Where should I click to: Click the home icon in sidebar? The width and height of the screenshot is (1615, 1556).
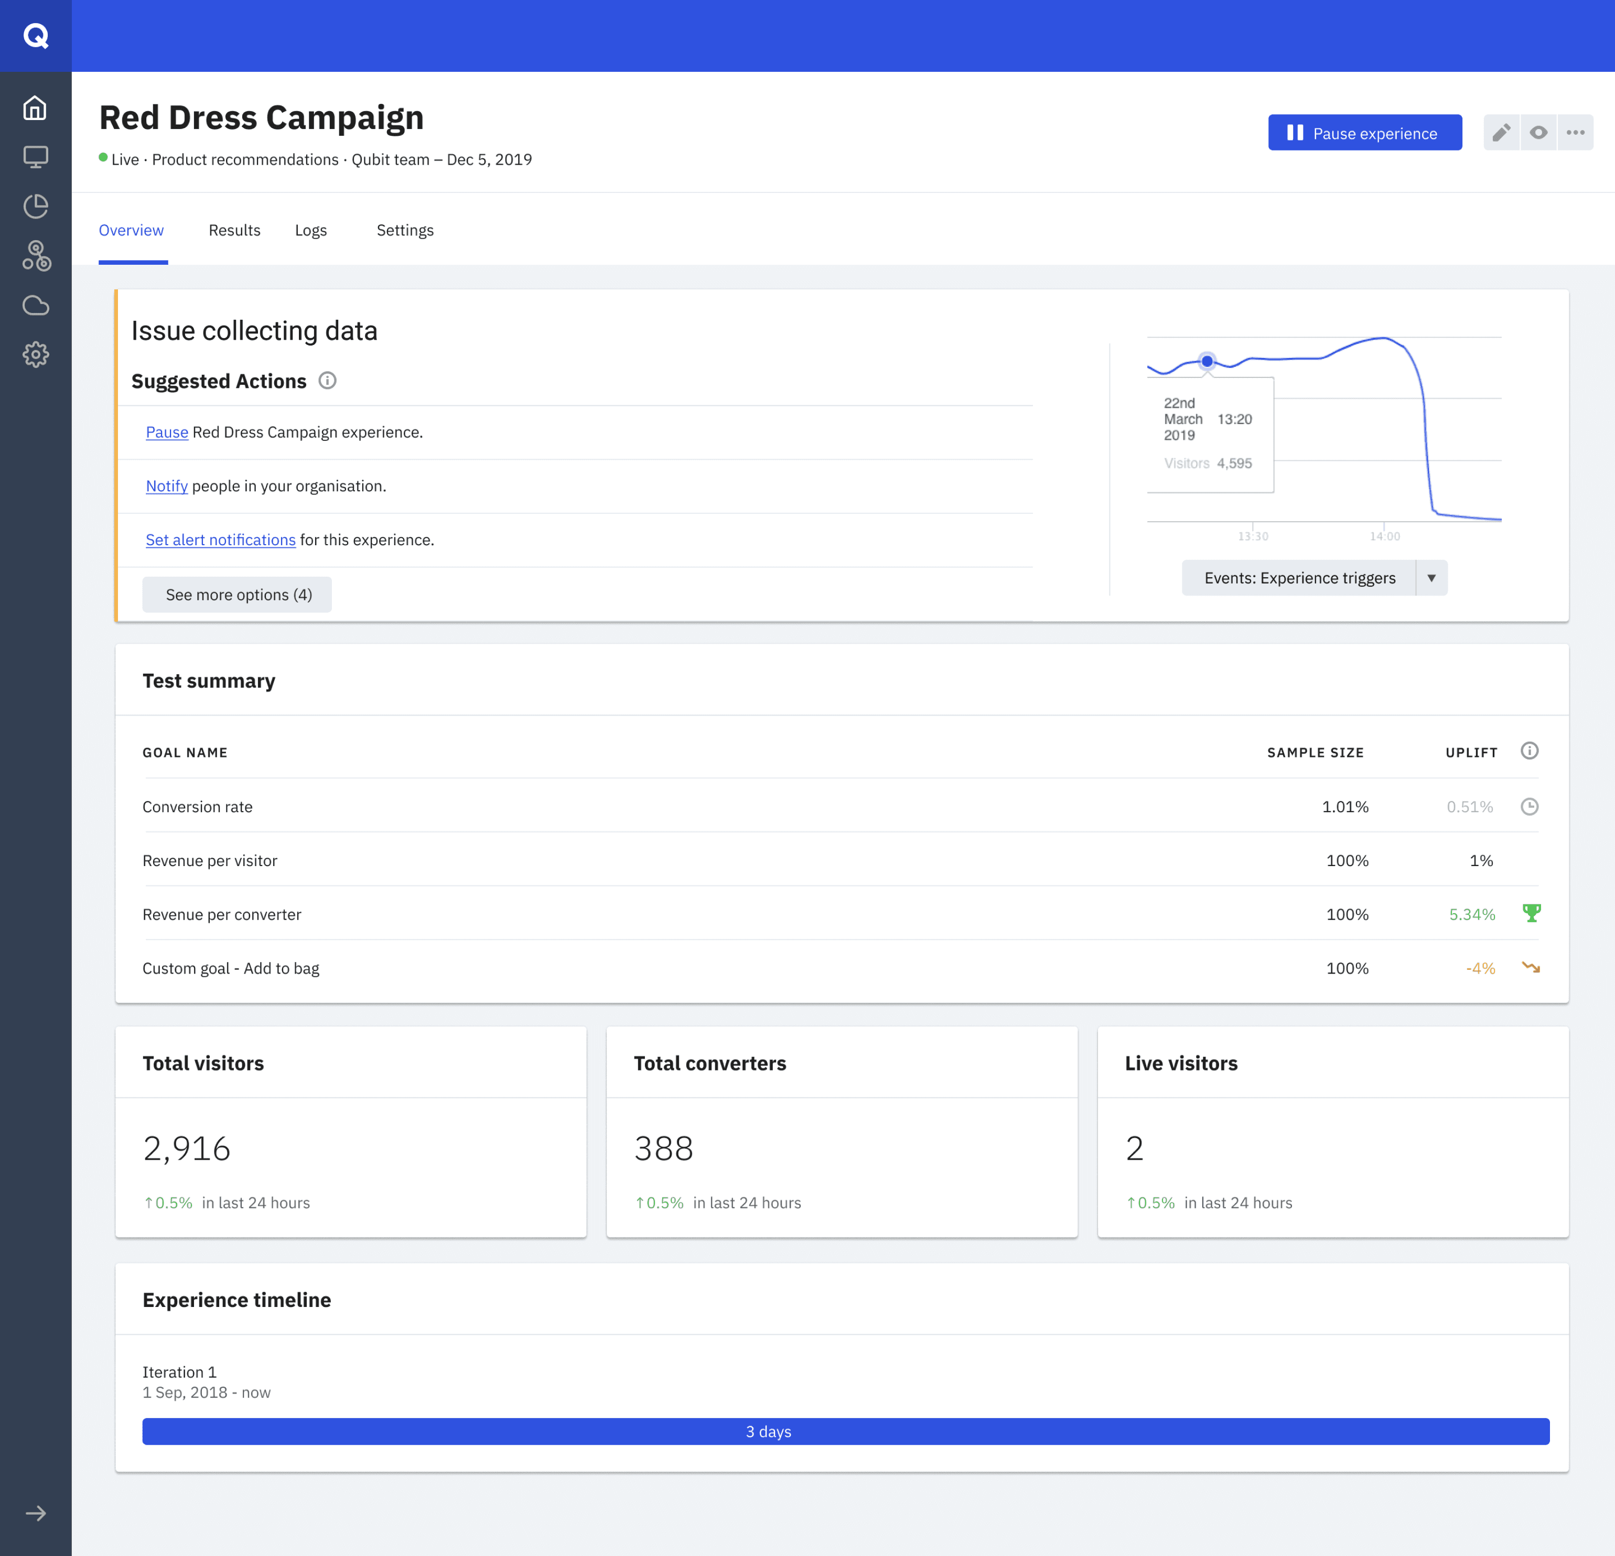point(36,108)
